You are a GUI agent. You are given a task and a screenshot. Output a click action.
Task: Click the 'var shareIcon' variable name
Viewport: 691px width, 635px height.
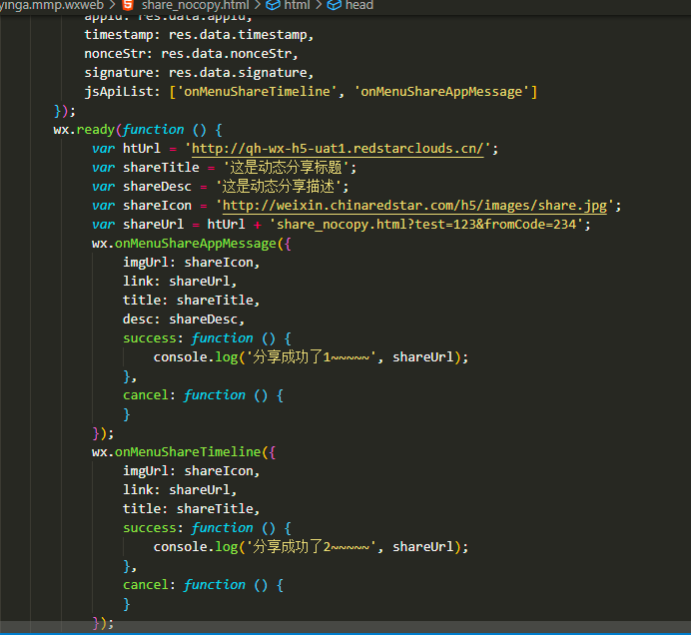[x=158, y=206]
